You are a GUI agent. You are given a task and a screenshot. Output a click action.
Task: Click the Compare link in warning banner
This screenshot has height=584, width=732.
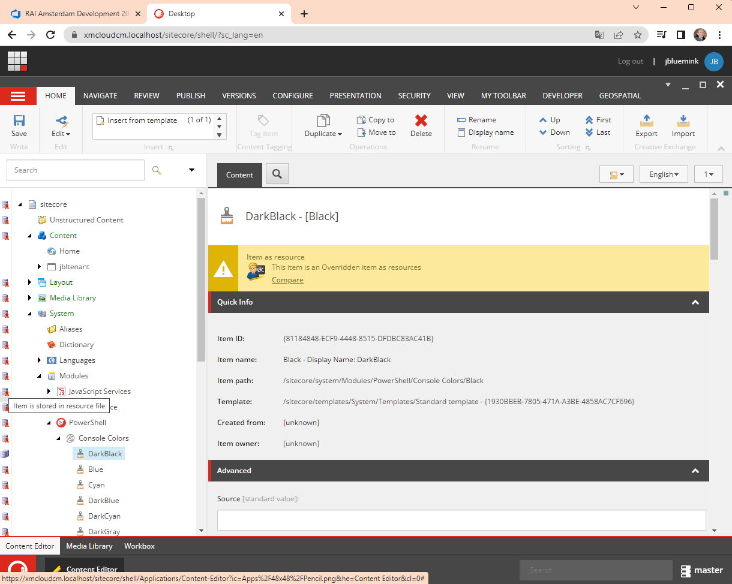click(287, 279)
